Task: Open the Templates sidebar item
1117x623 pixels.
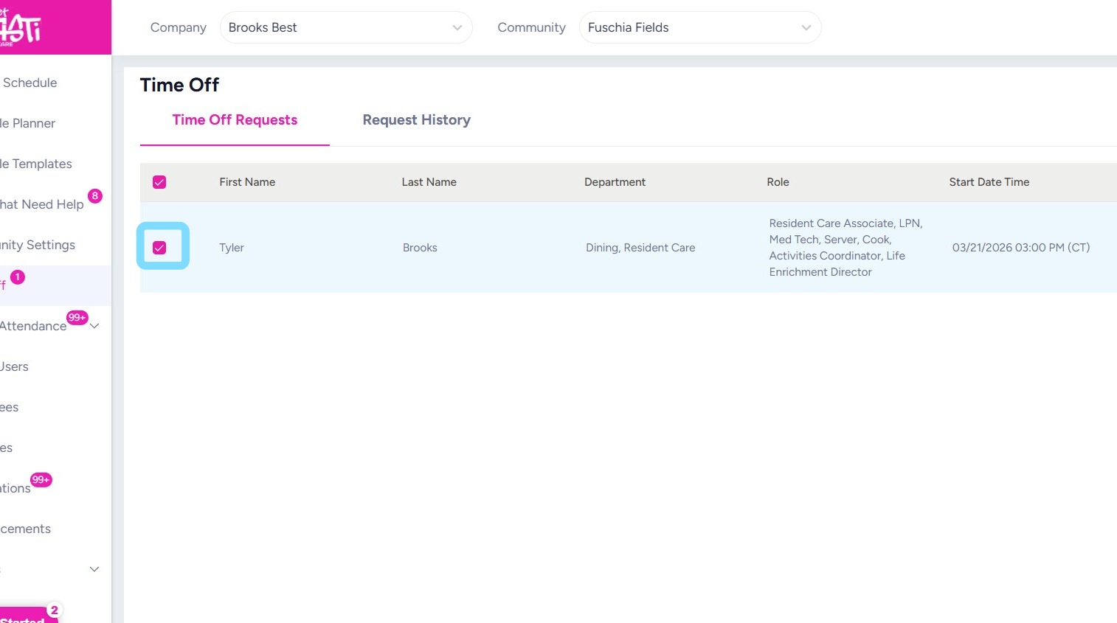Action: click(37, 164)
